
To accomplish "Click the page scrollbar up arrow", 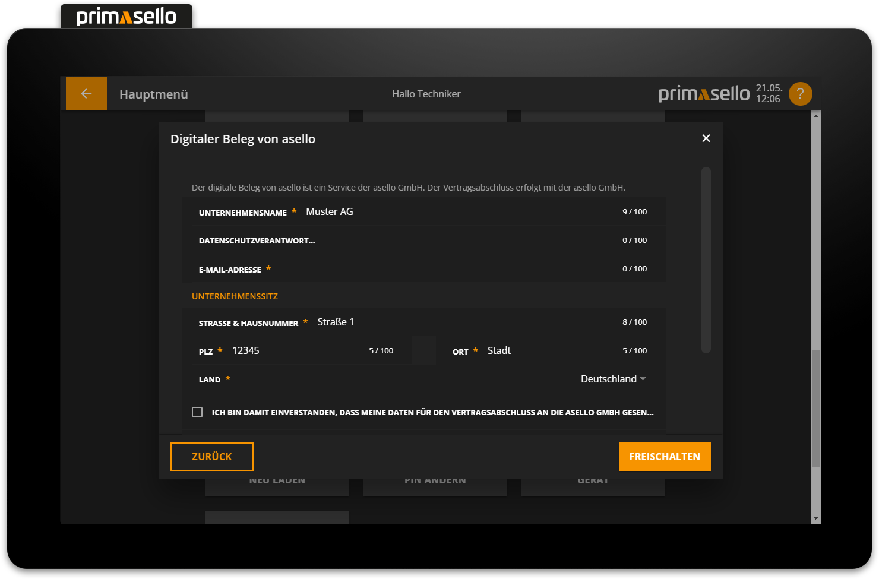I will click(x=815, y=116).
